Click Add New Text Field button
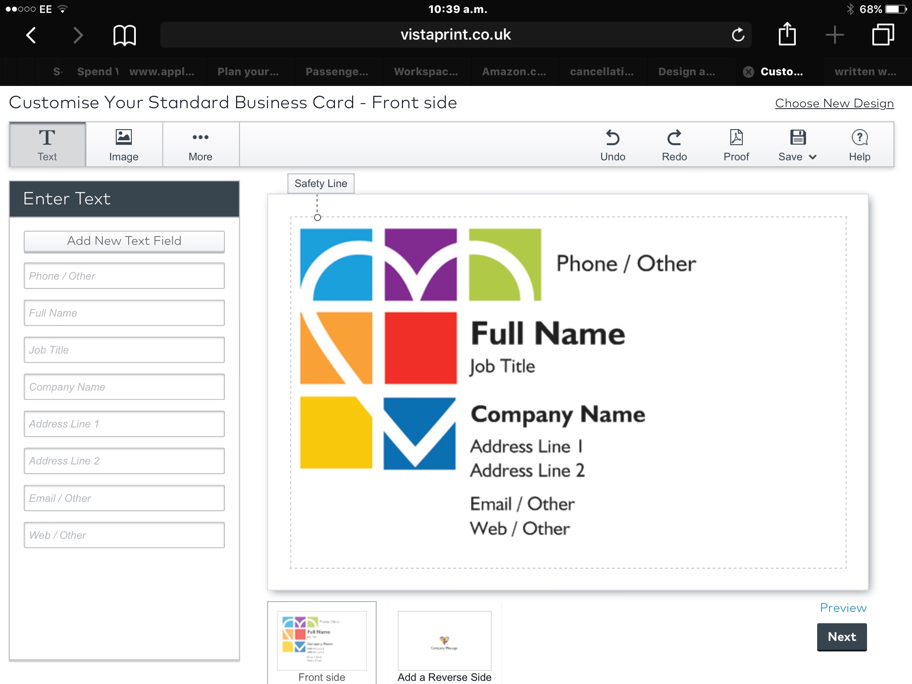912x684 pixels. [x=124, y=241]
